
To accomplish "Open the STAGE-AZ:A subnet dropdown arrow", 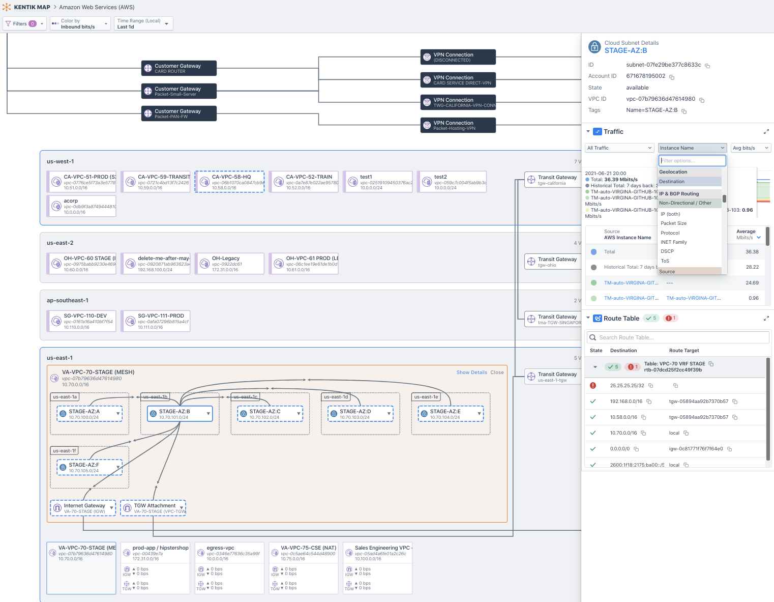I will coord(118,414).
